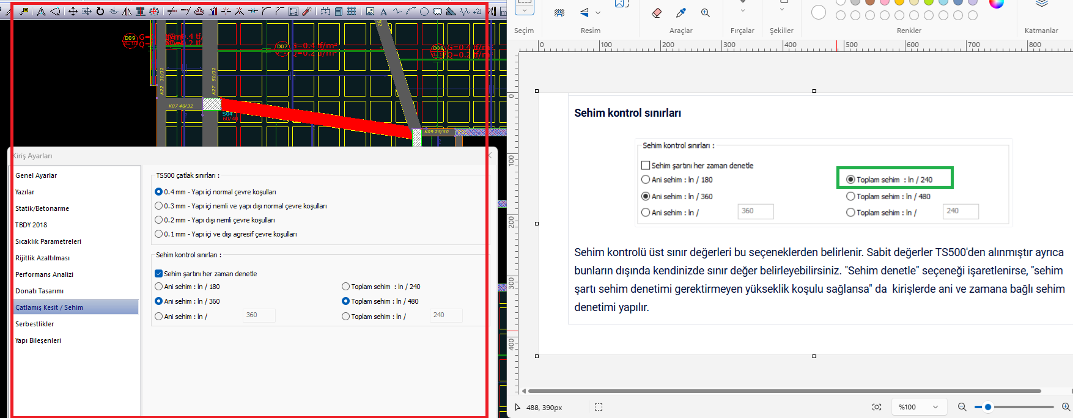Expand the Şekiller shapes dropdown

click(x=781, y=10)
